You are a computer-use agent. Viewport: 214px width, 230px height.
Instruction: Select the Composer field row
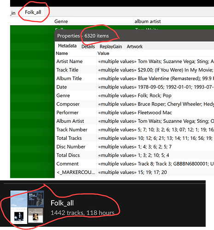[134, 104]
